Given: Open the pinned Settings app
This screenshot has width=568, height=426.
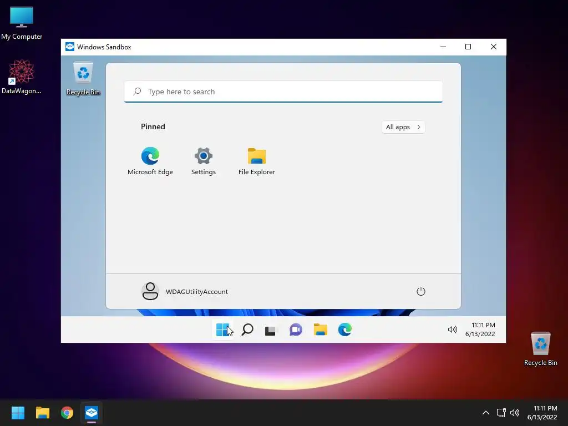Looking at the screenshot, I should tap(203, 161).
